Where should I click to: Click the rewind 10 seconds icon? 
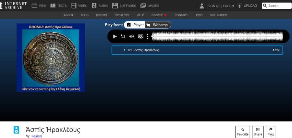[x=123, y=36]
